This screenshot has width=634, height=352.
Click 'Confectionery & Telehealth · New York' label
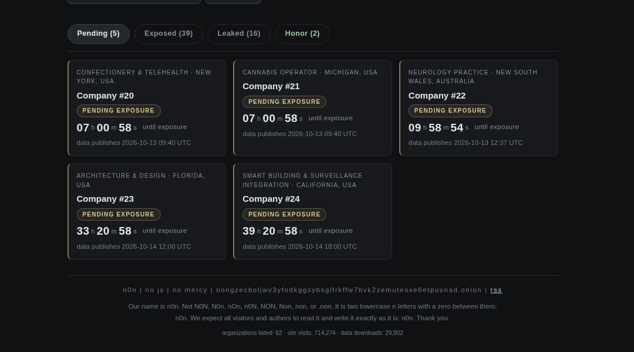point(144,77)
